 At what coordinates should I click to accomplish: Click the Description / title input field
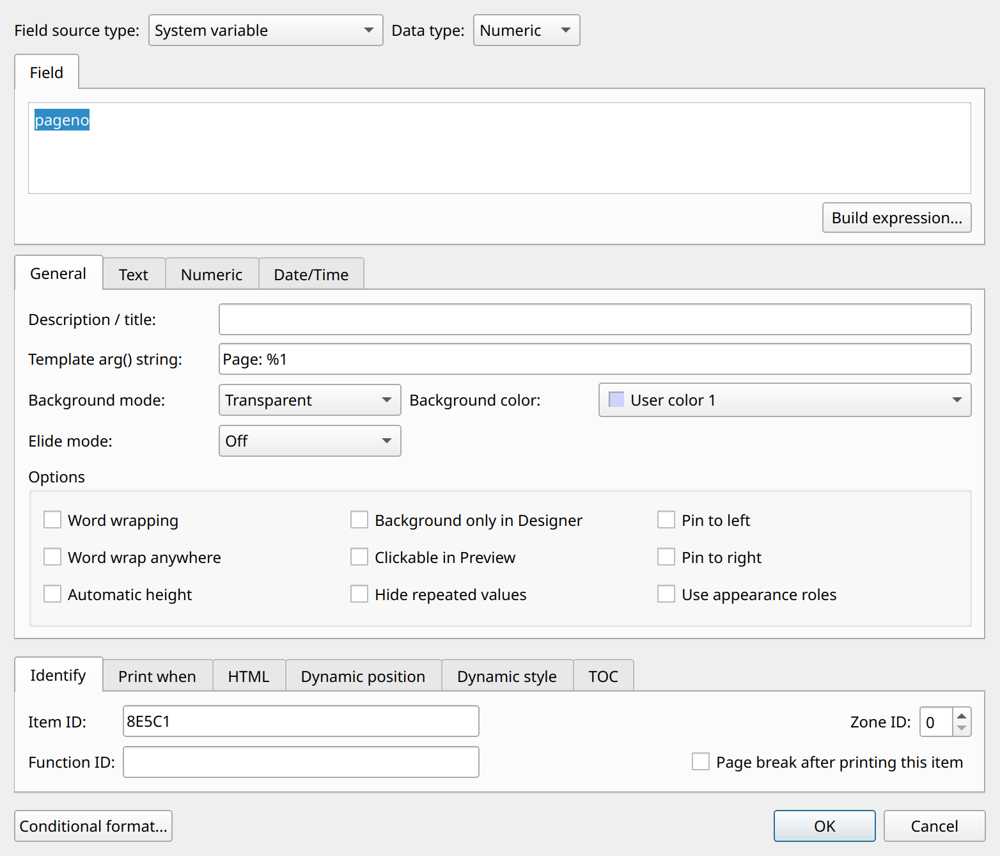(595, 319)
